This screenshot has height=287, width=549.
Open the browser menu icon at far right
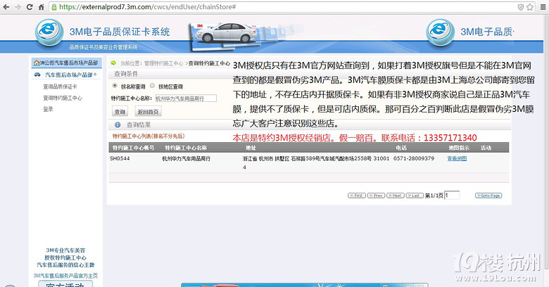544,6
